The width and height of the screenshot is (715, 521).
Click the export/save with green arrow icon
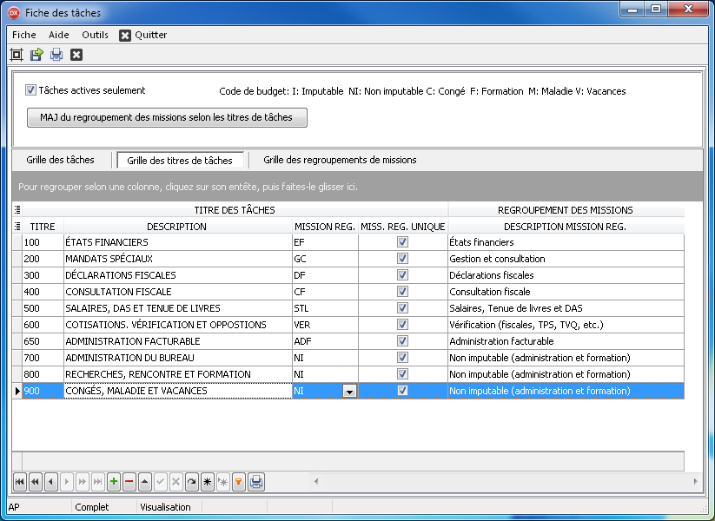click(36, 55)
